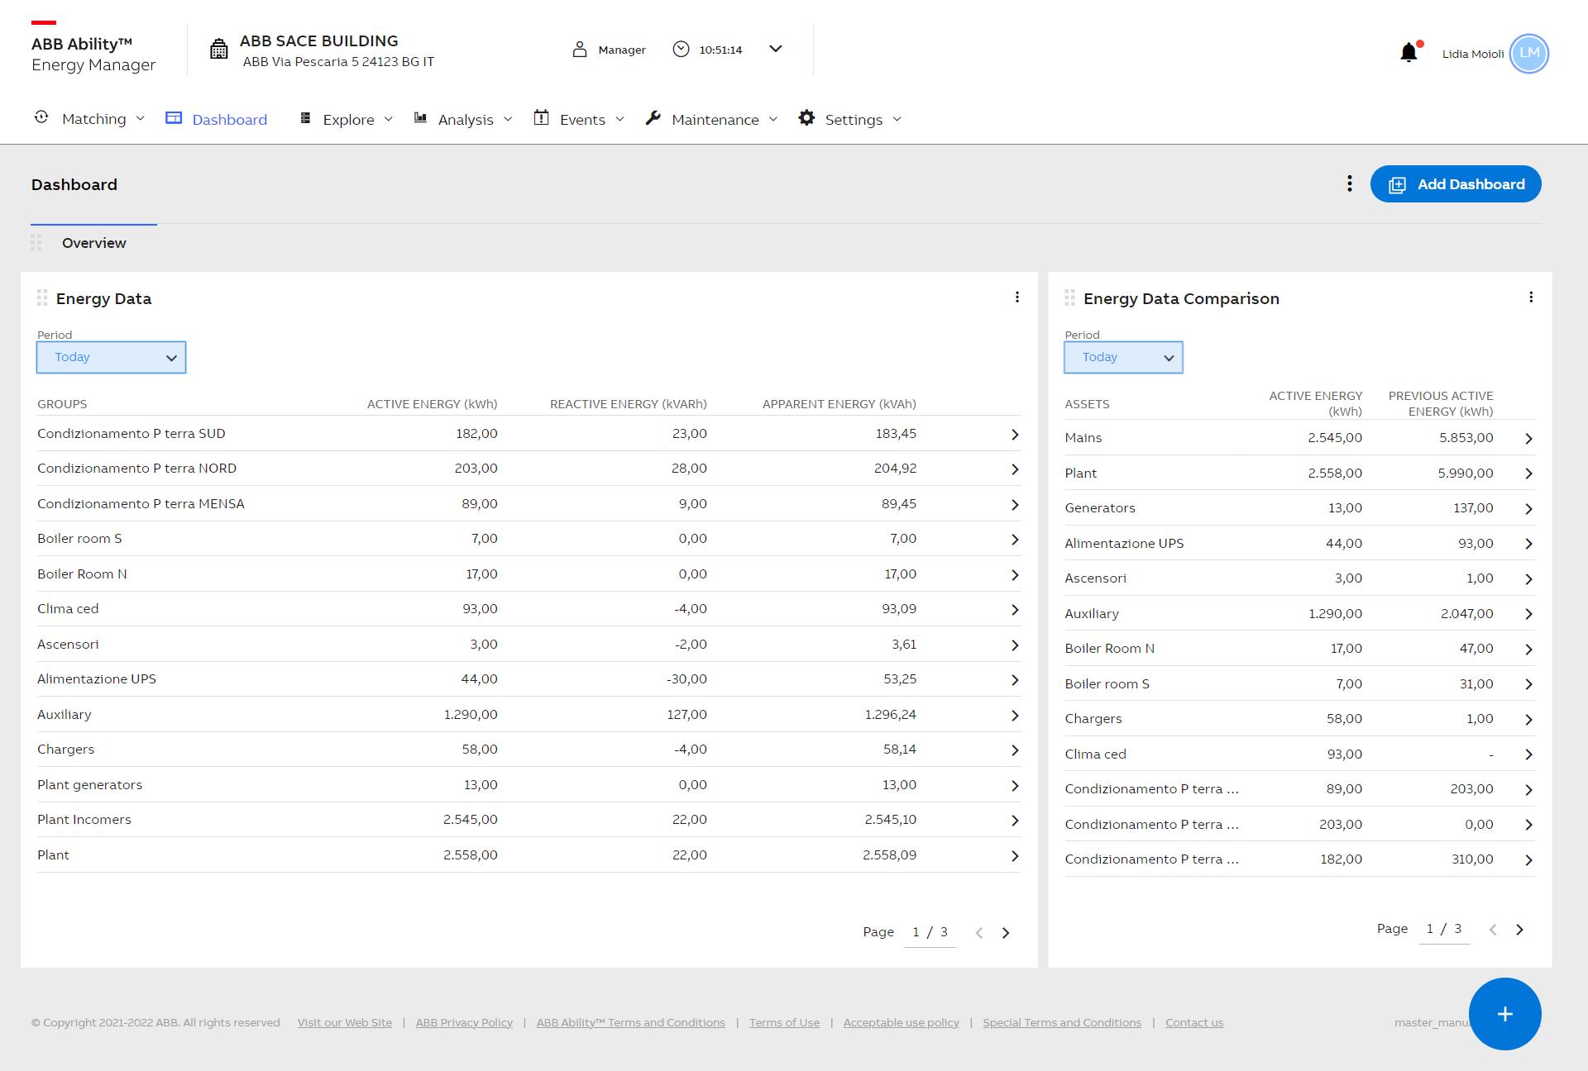Open Boiler room S row arrow in Energy Data

[1015, 540]
